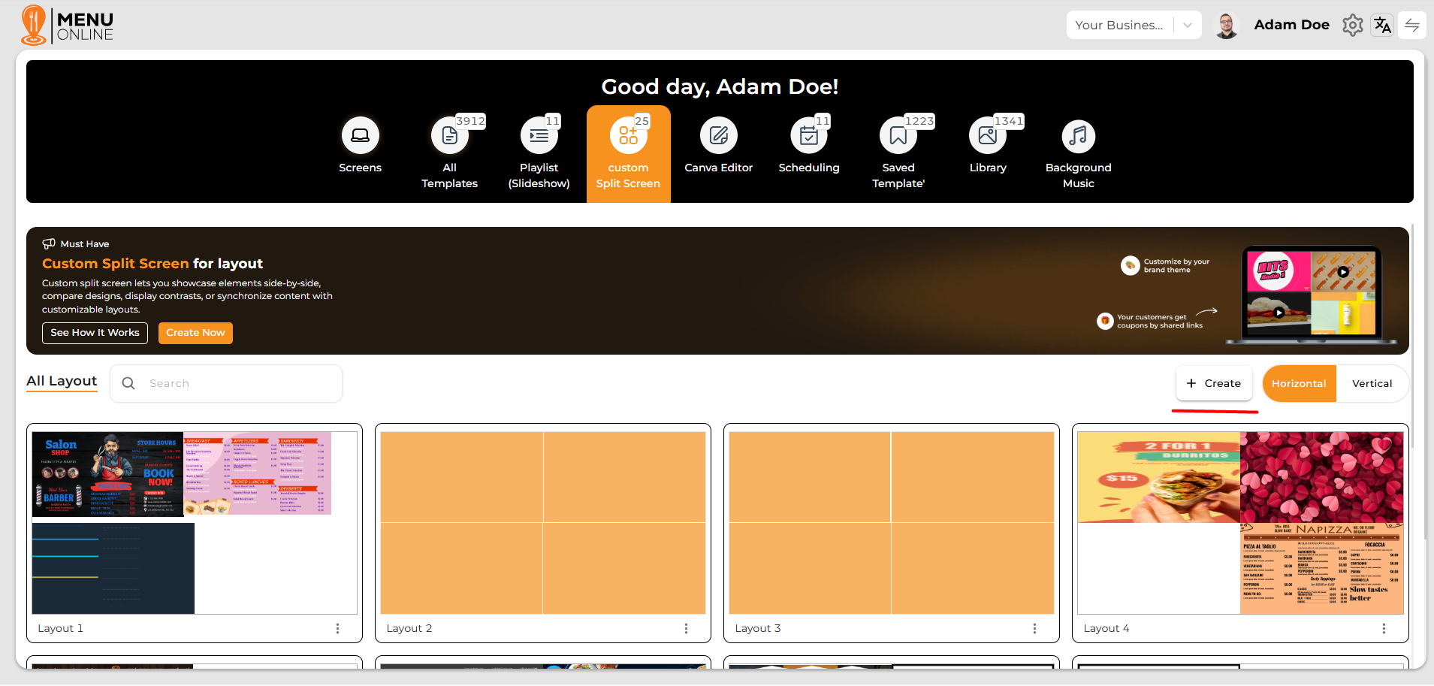Open All Templates icon
This screenshot has height=686, width=1434.
click(x=449, y=136)
